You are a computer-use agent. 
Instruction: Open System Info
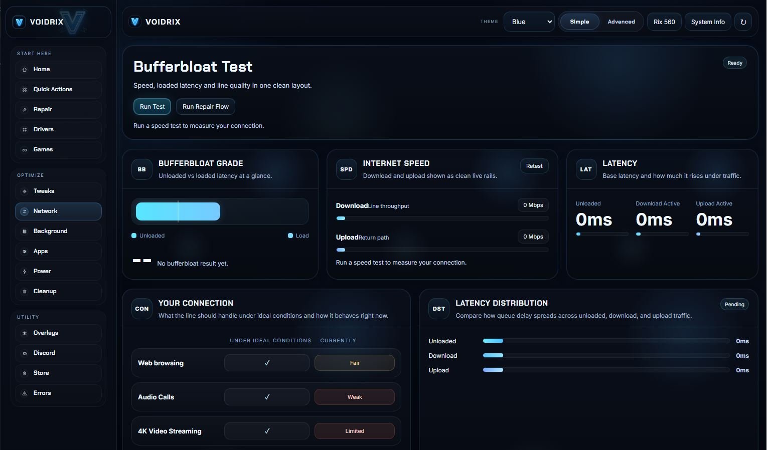coord(708,22)
